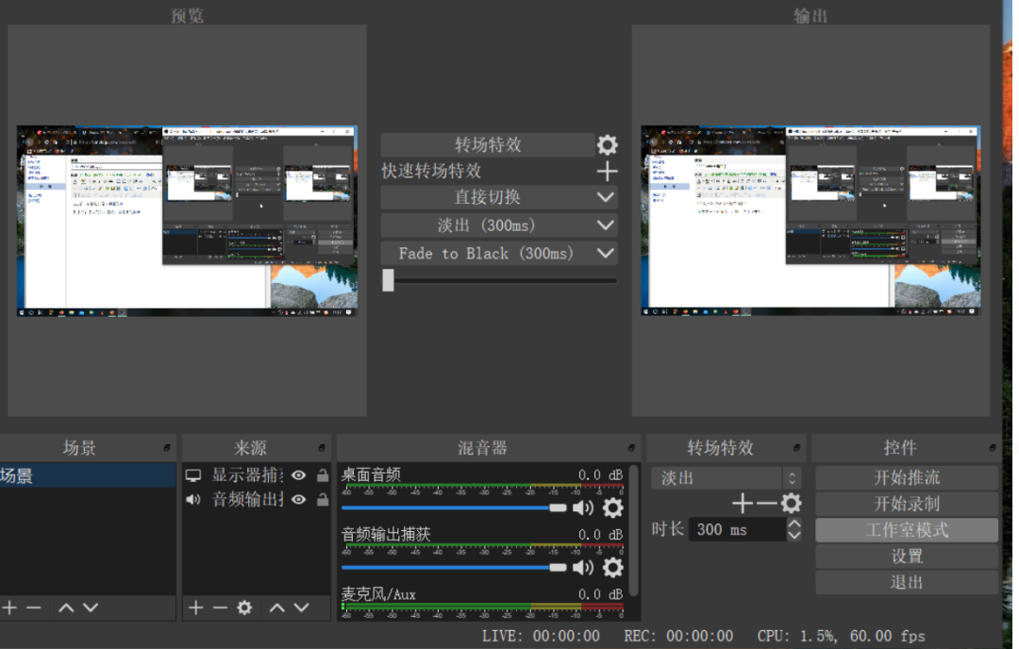Remove selected scene with minus
The width and height of the screenshot is (1019, 649).
click(x=34, y=607)
